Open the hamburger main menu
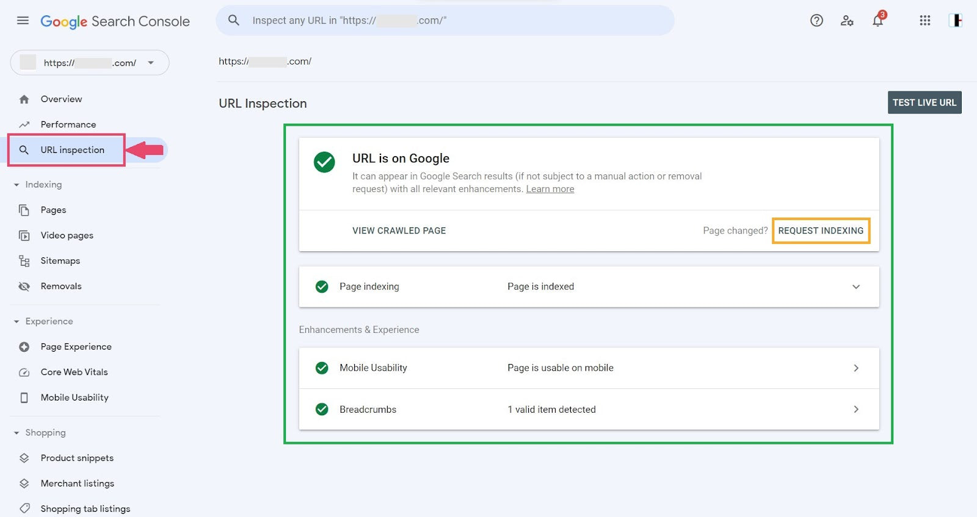The image size is (977, 517). (x=23, y=21)
